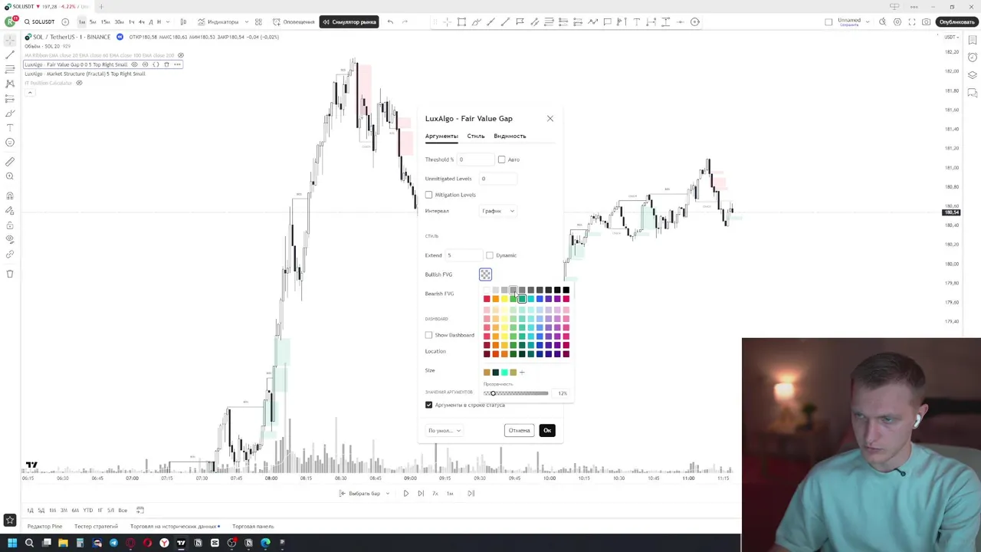Open the Fair Value Gap more options
The height and width of the screenshot is (552, 981).
point(176,64)
